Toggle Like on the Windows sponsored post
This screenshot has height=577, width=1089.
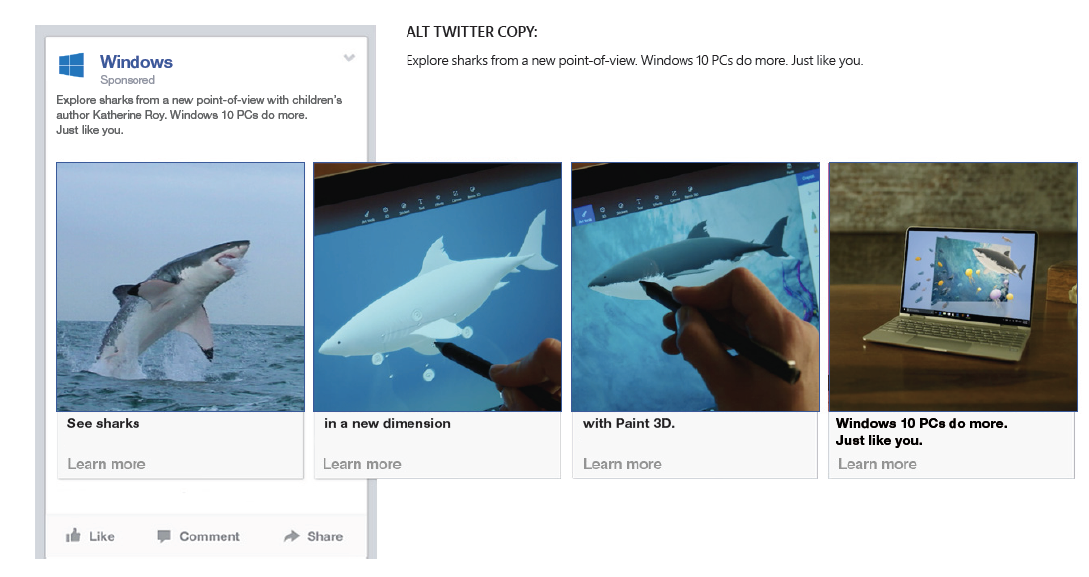click(90, 536)
